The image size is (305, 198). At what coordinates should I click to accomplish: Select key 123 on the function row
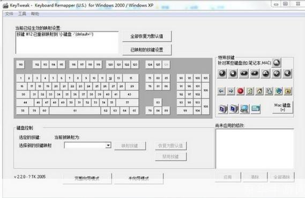pos(135,65)
